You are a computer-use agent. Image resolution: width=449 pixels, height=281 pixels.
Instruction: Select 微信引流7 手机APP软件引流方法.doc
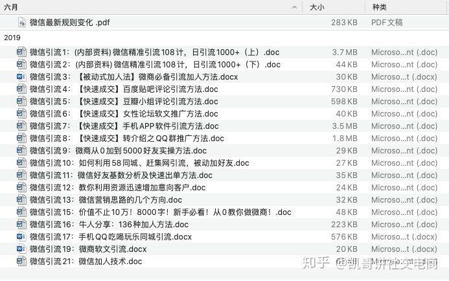[x=124, y=126]
